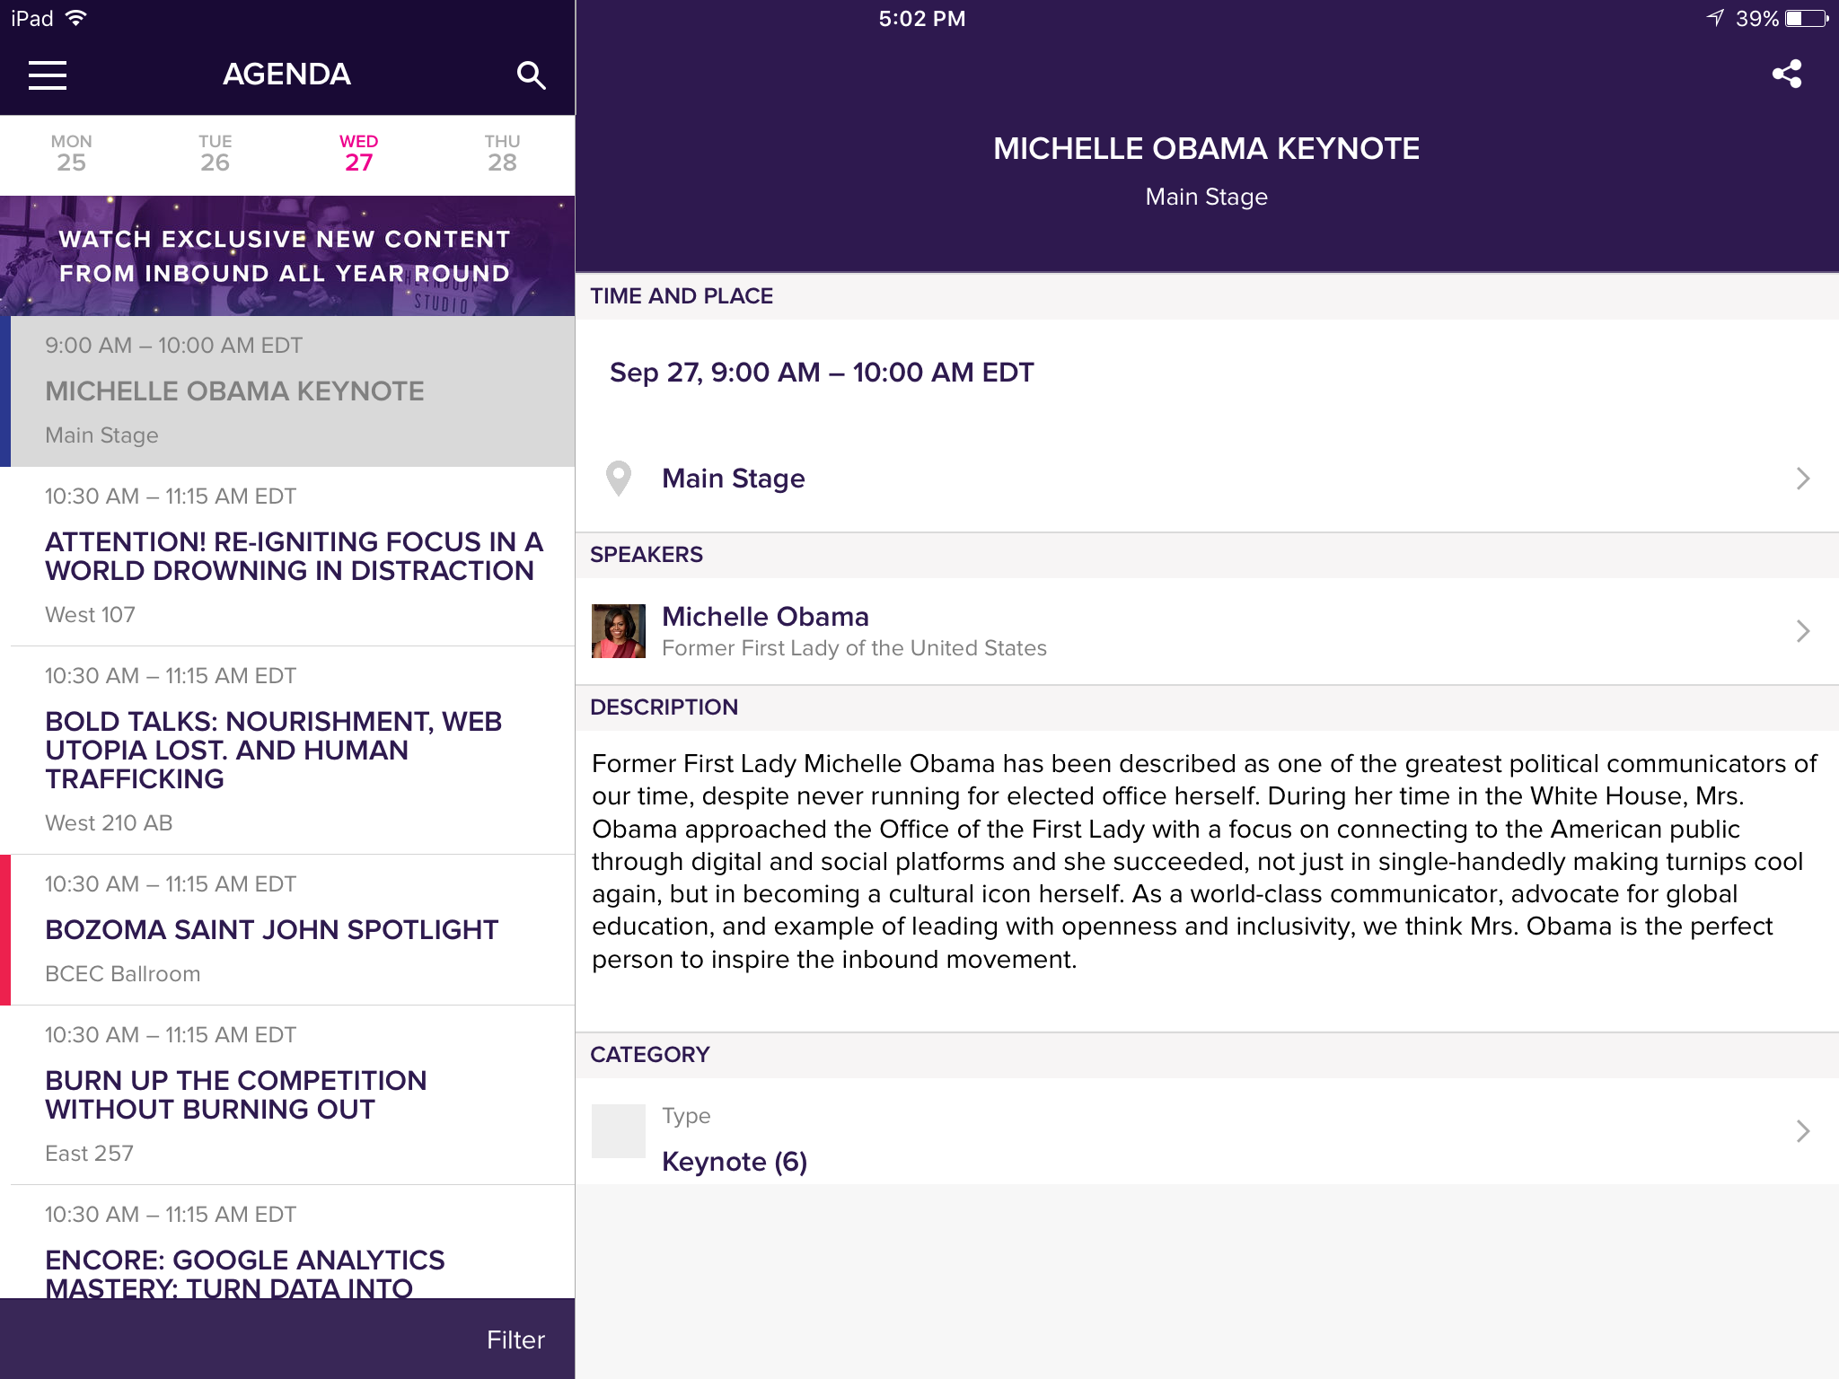This screenshot has width=1839, height=1379.
Task: Tap the battery indicator
Action: click(x=1807, y=19)
